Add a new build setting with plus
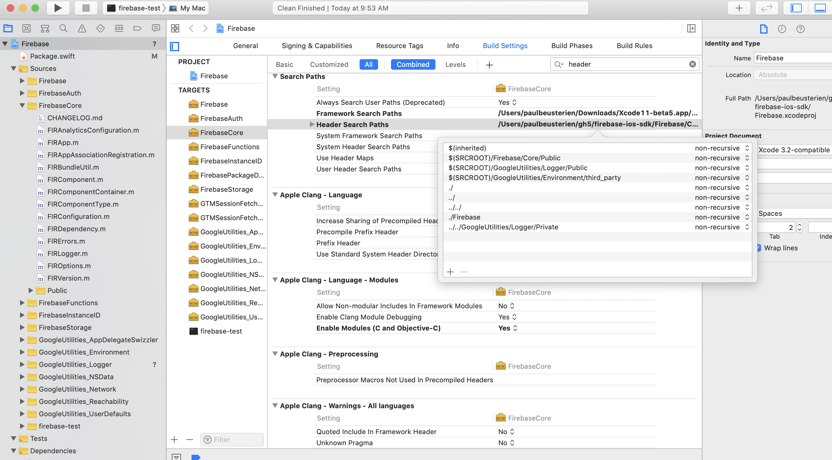832x460 pixels. coord(489,65)
